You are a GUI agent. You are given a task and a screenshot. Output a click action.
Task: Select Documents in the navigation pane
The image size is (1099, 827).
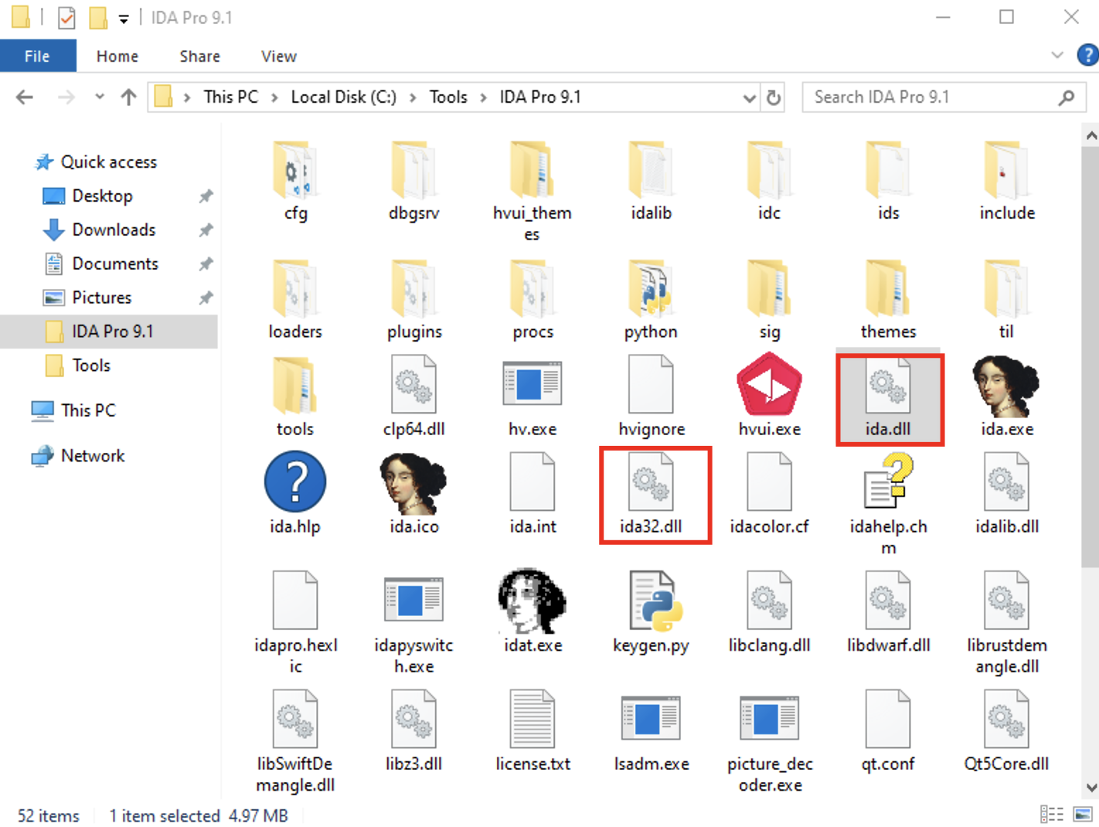114,264
